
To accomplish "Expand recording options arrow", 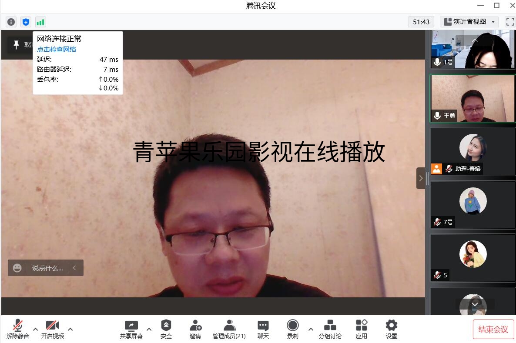I will click(311, 329).
